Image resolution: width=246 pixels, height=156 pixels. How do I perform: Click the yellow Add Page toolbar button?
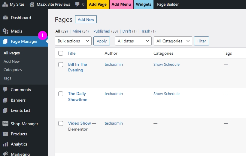tap(98, 4)
